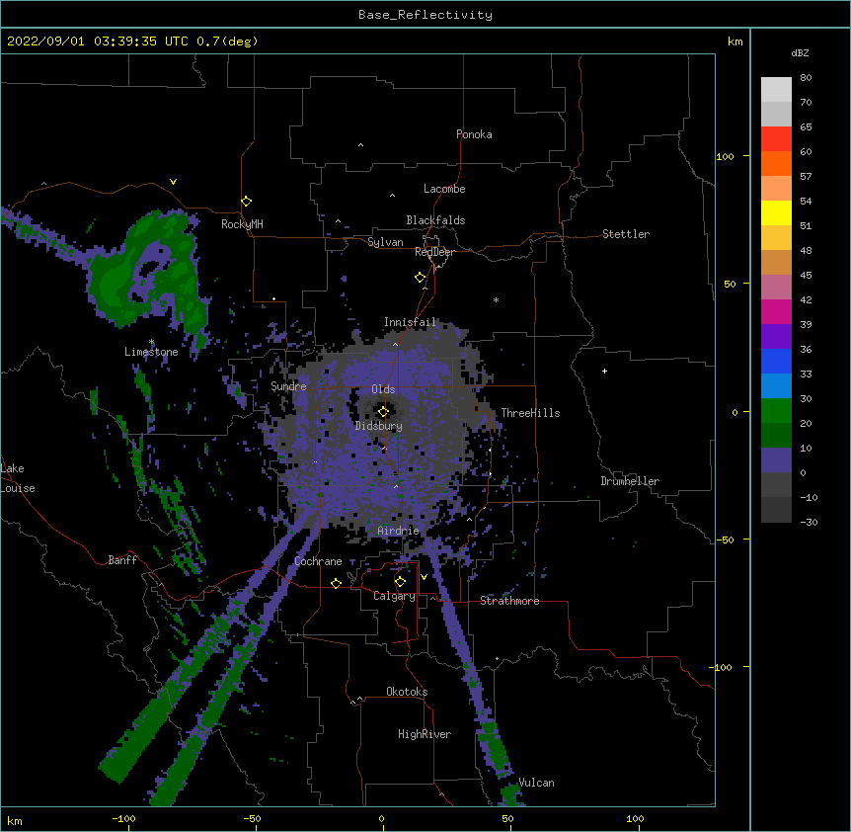Screen dimensions: 851x832
Task: Pick the yellow 51-54 dBZ legend swatch
Action: pos(776,212)
